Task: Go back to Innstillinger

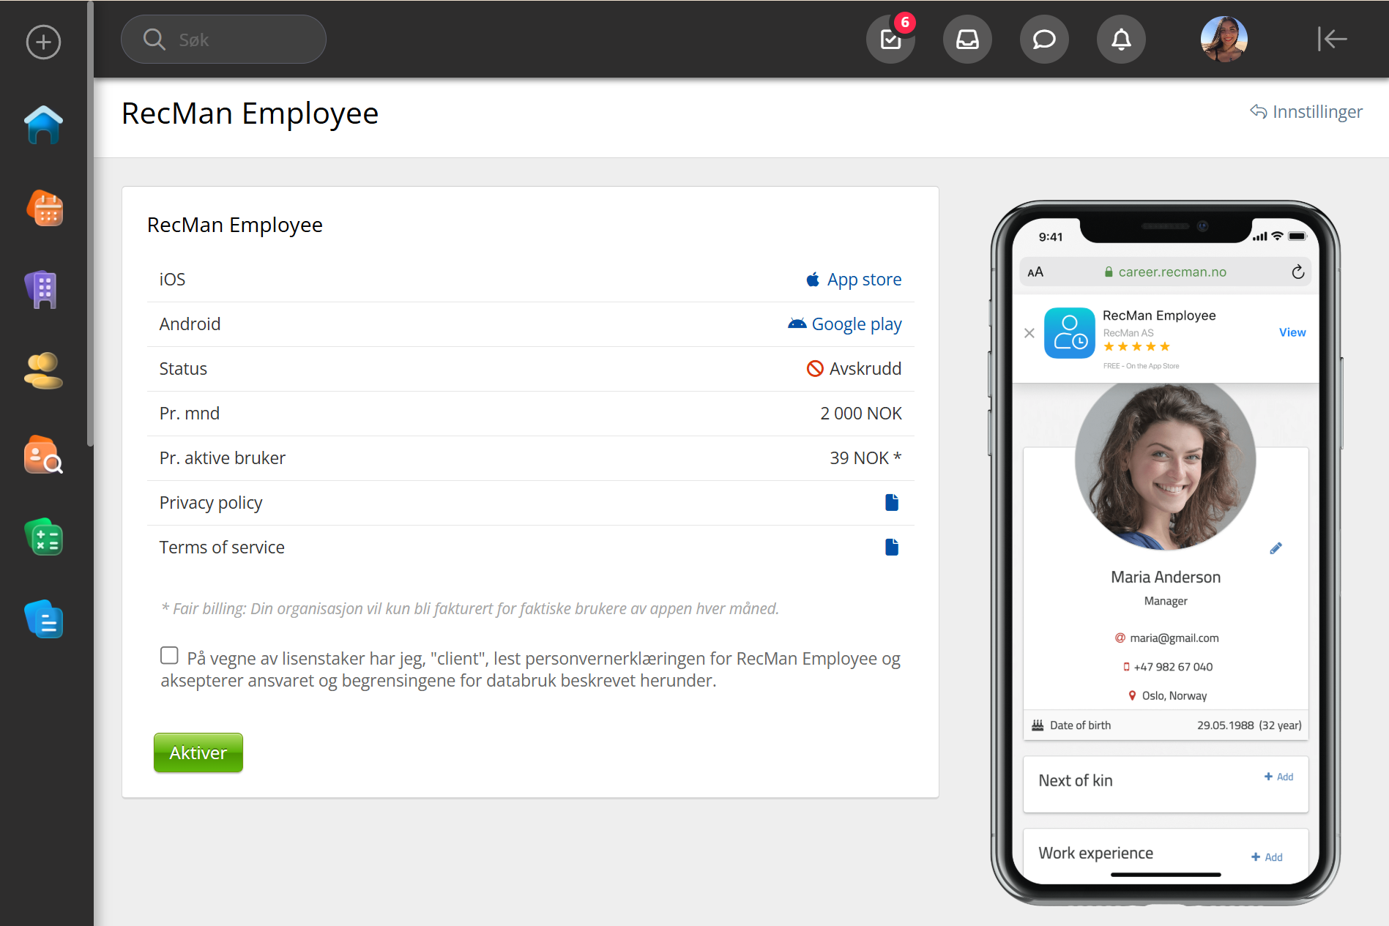Action: [x=1306, y=112]
